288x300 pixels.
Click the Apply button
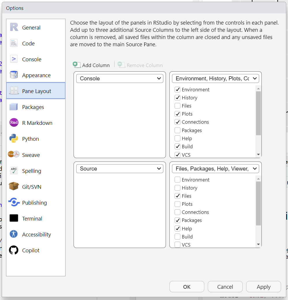click(x=263, y=287)
